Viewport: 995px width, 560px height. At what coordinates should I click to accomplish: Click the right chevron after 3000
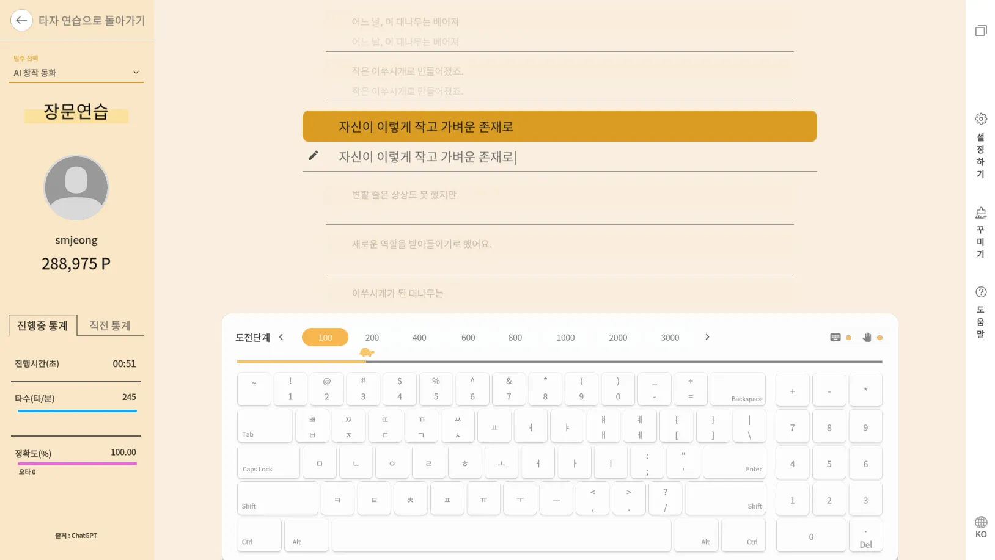point(707,337)
